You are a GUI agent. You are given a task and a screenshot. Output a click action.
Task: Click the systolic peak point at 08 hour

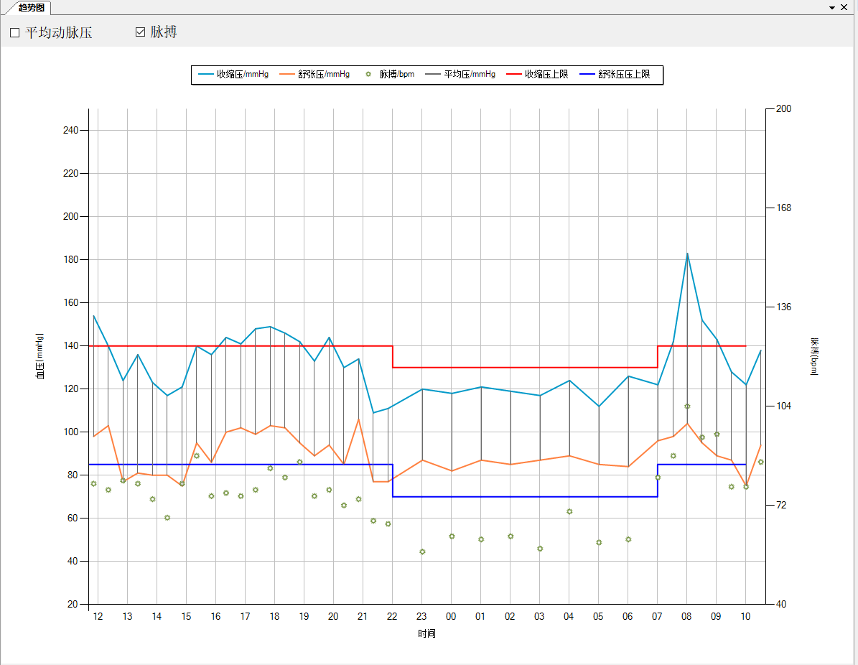click(687, 254)
